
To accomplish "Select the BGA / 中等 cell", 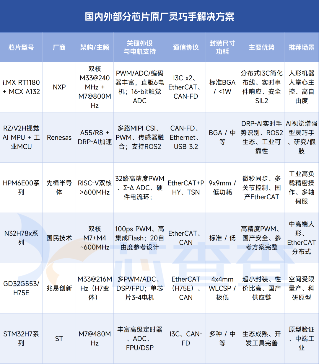I will click(222, 137).
